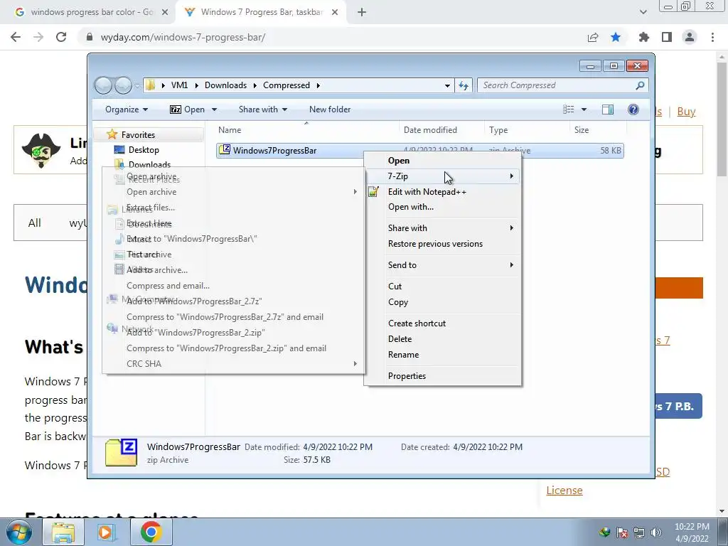Click the Windows7ProgressBar zip file icon
This screenshot has height=546, width=728.
225,150
